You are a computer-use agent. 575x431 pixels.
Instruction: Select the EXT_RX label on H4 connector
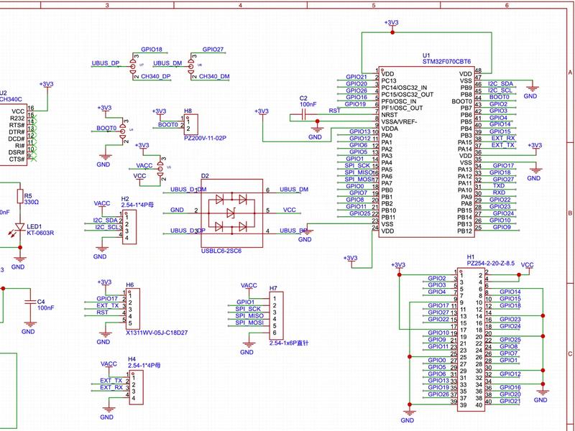[x=111, y=387]
